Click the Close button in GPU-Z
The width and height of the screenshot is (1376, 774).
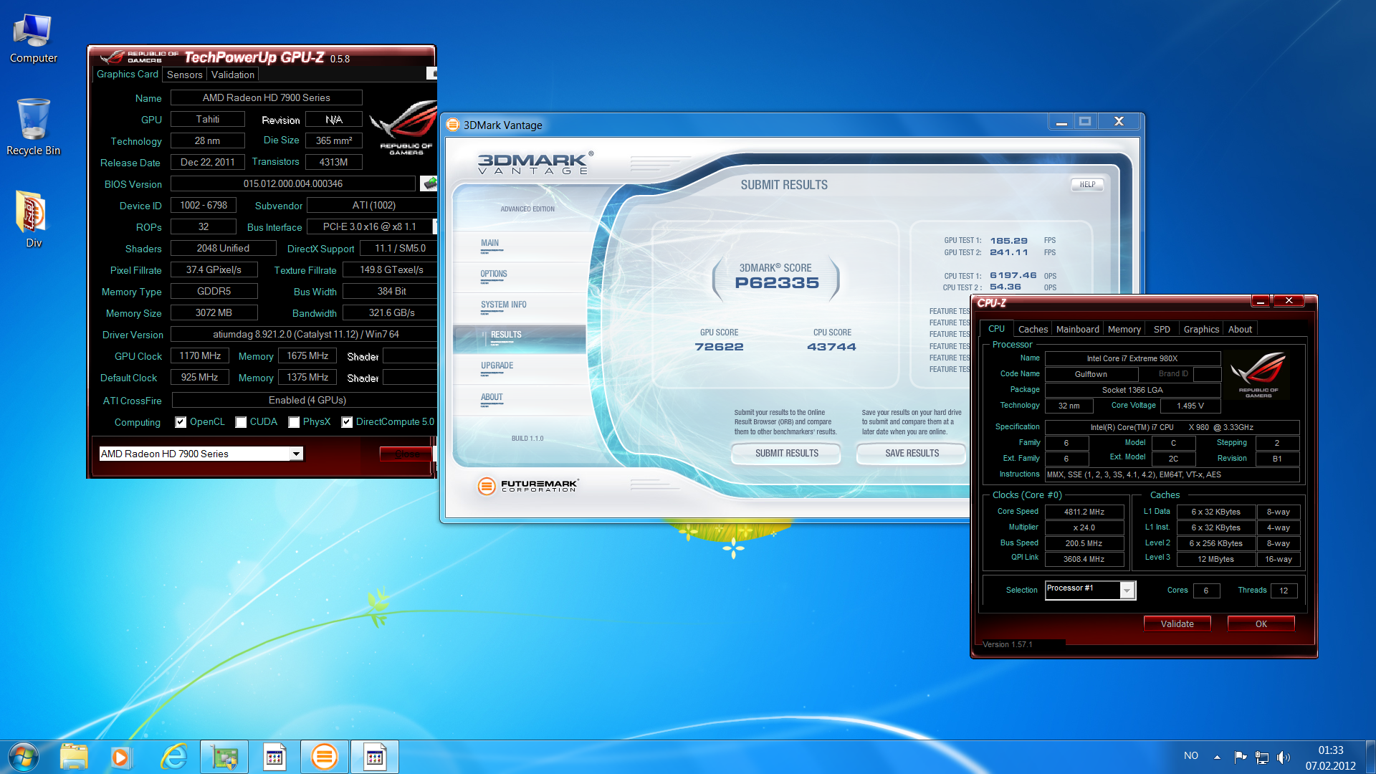(406, 454)
